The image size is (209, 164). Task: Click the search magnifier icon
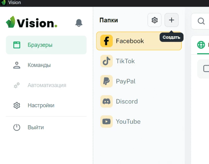click(x=201, y=21)
